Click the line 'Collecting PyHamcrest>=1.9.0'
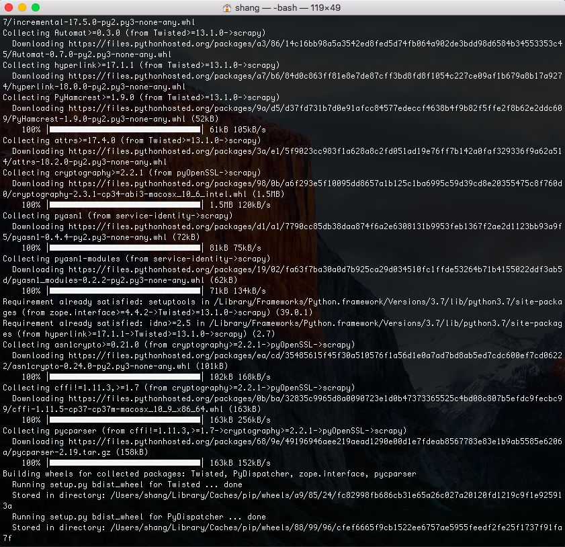 tap(141, 97)
